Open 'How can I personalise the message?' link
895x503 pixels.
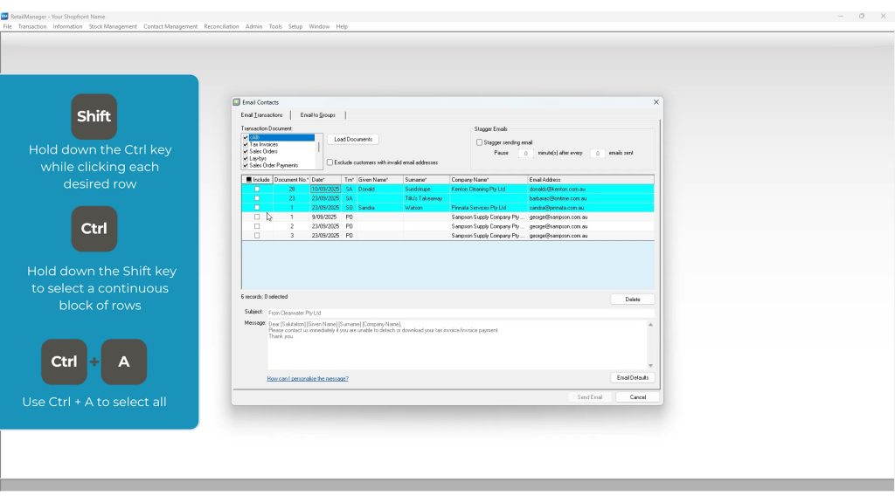tap(308, 378)
